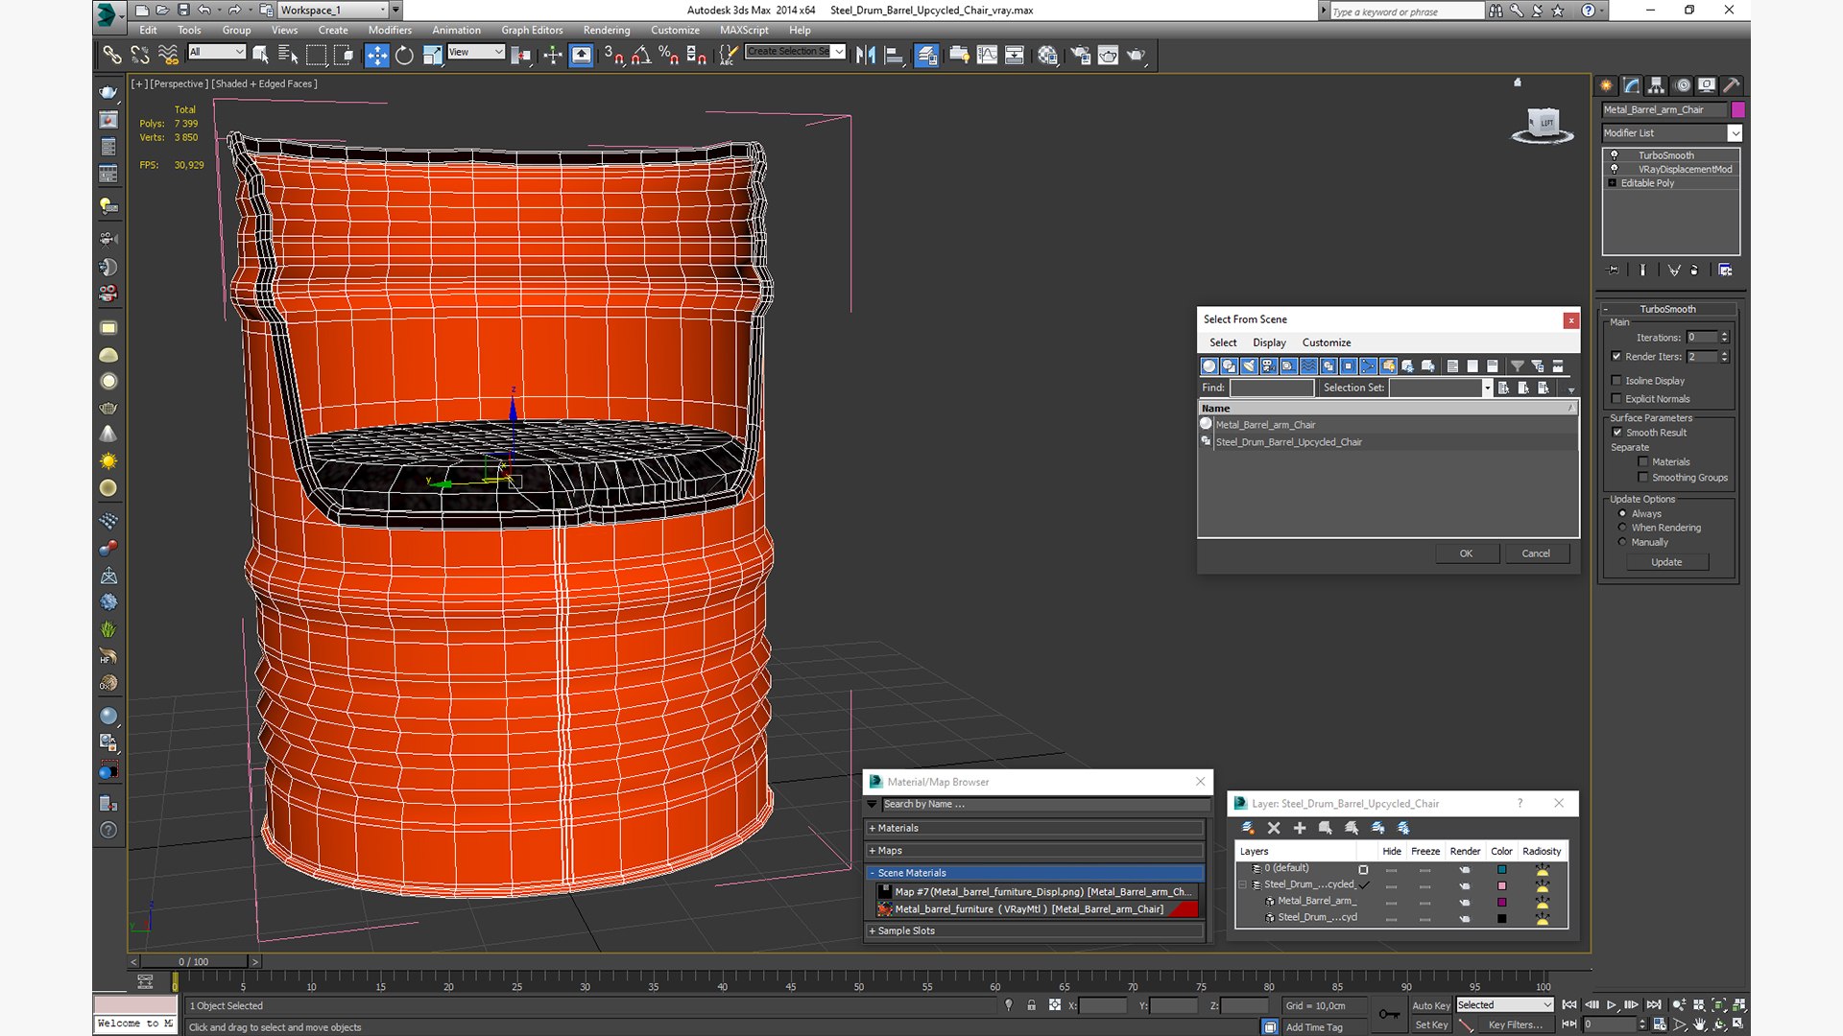Screen dimensions: 1843x1036
Task: Click Cancel in Select From Scene dialog
Action: 1536,553
